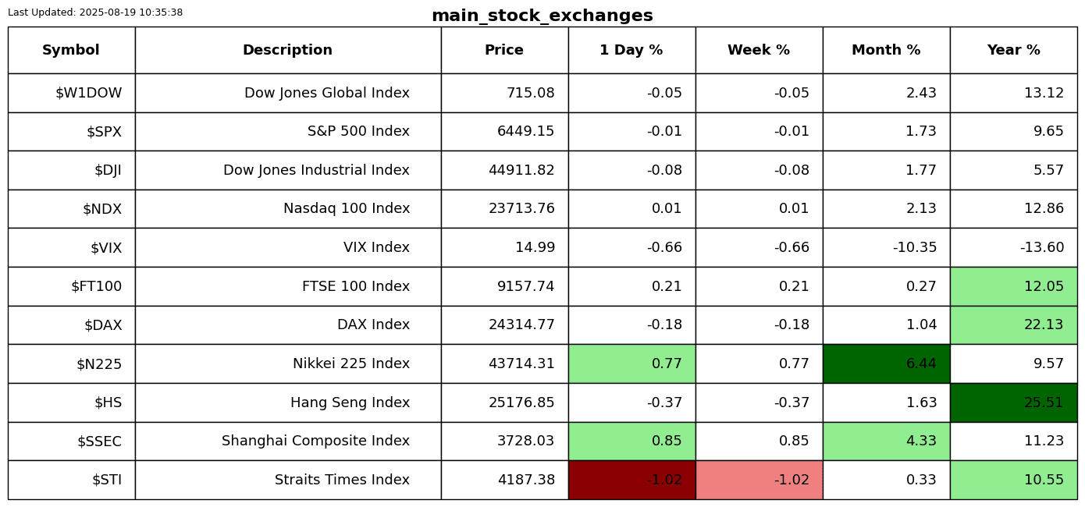Click the Symbol column header
This screenshot has height=507, width=1085.
tap(71, 51)
